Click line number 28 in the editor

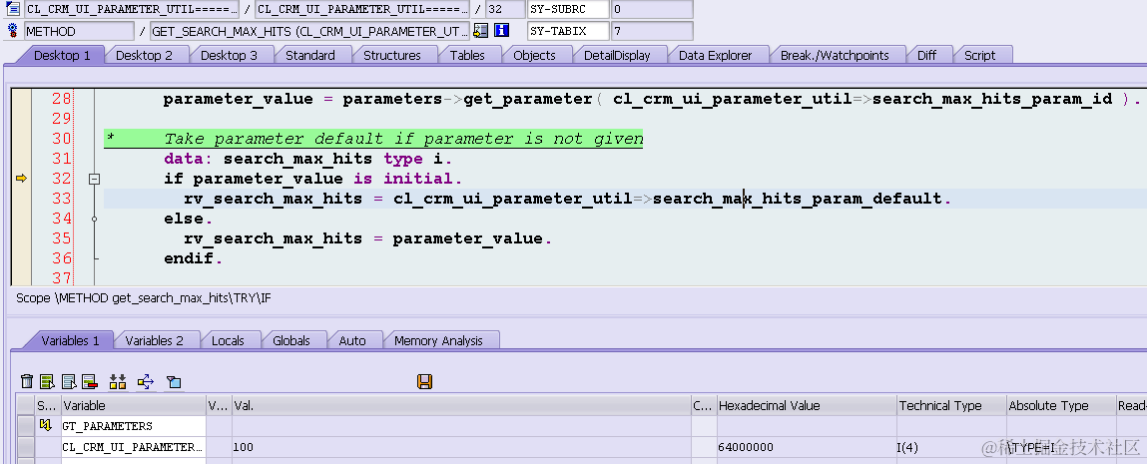62,99
